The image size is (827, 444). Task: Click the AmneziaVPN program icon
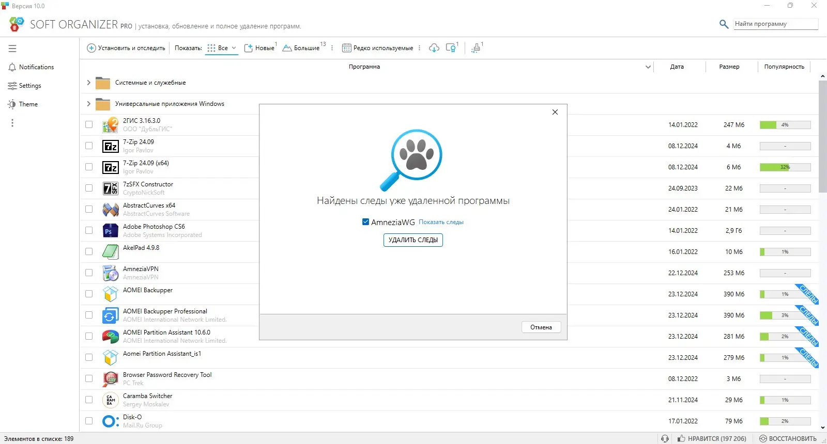coord(111,273)
